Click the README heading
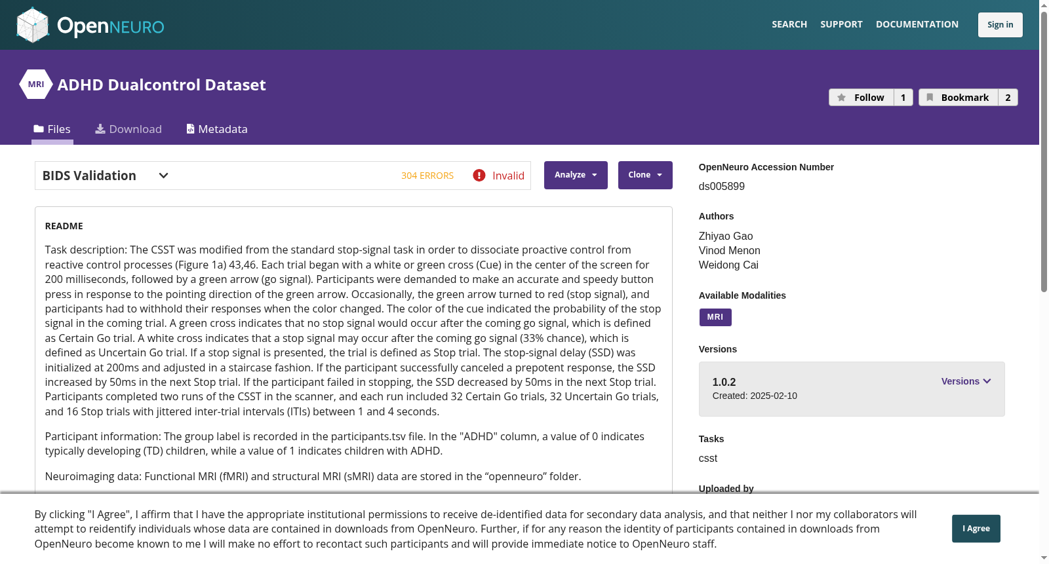This screenshot has width=1049, height=564. 64,226
